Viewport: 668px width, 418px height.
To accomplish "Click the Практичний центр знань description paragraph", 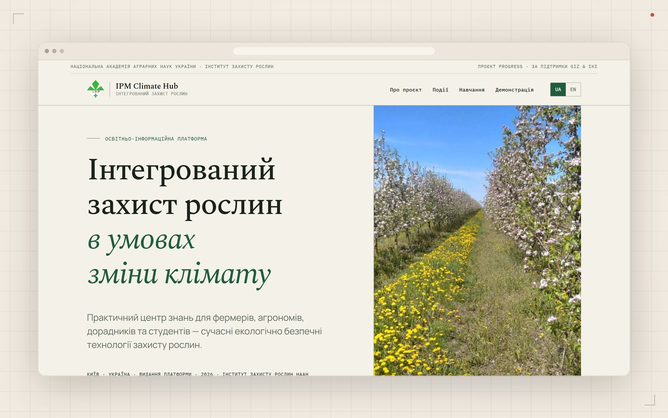I will click(x=205, y=331).
